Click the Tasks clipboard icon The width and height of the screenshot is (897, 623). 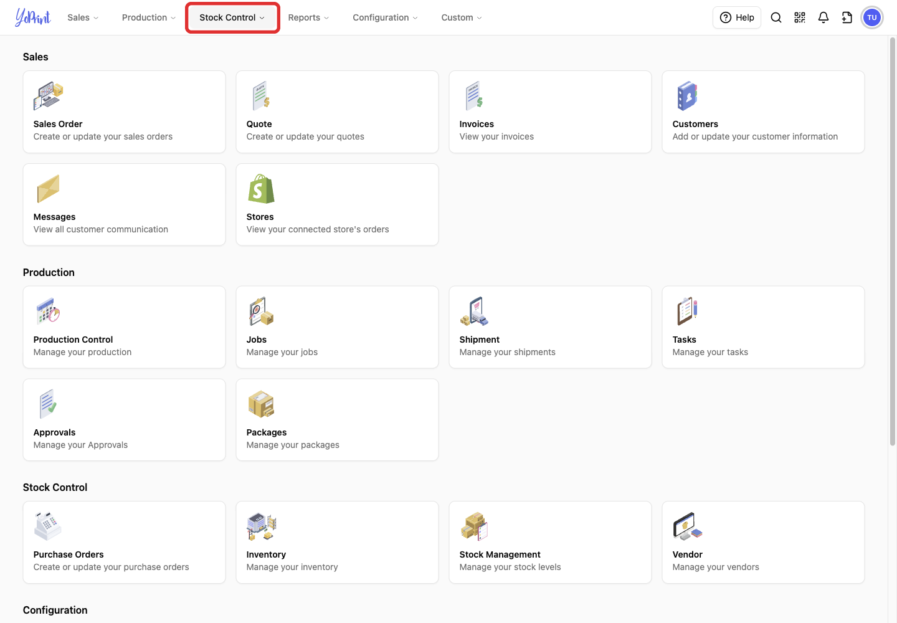point(688,311)
